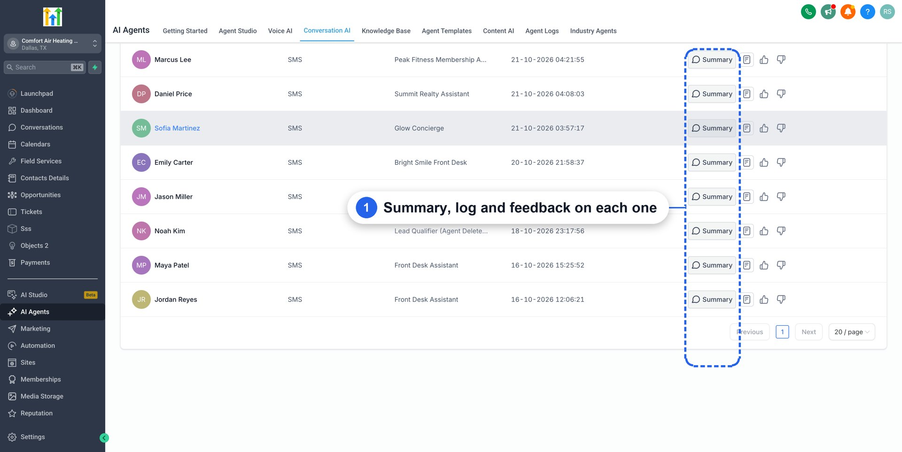This screenshot has width=902, height=452.
Task: Click the ML avatar for Marcus Lee
Action: pyautogui.click(x=141, y=60)
